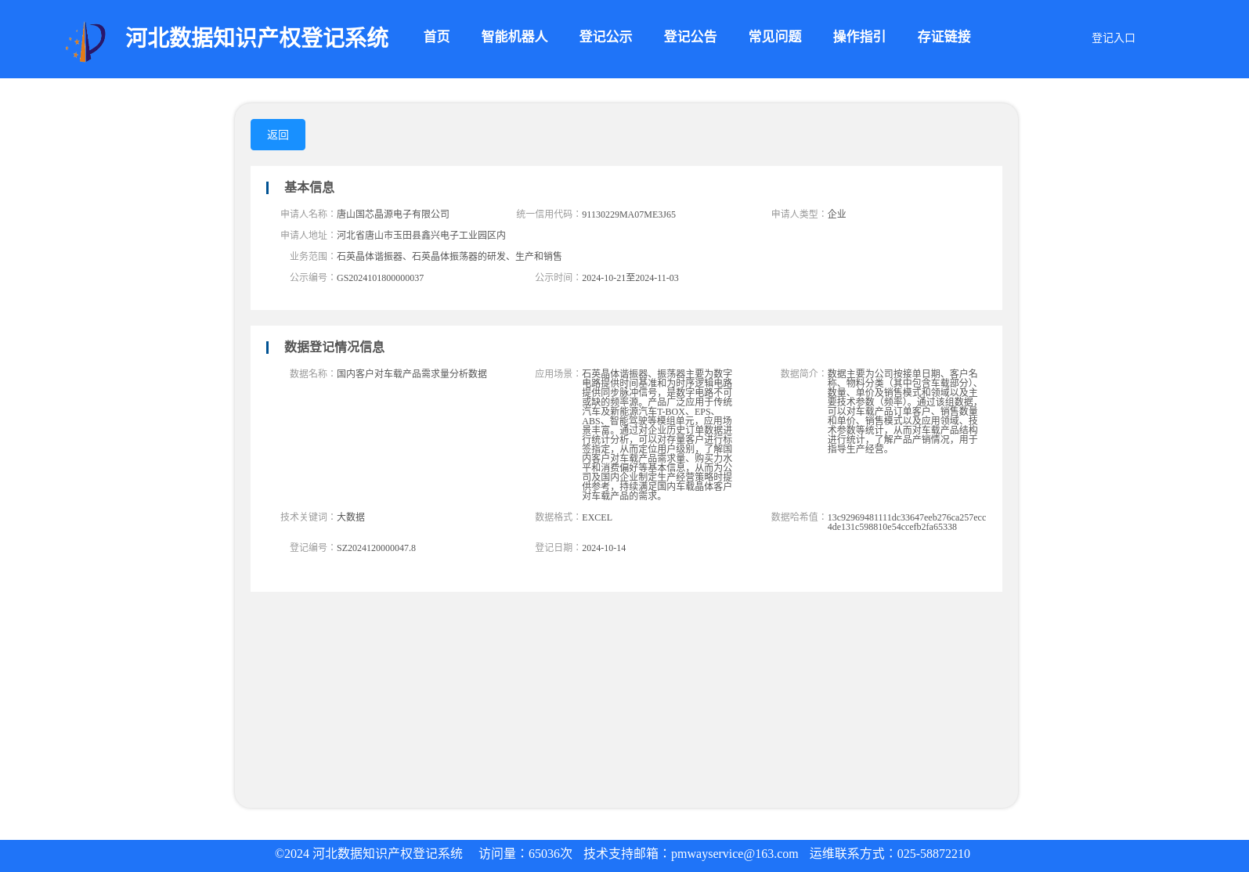Click the footer visit count 65036次

pyautogui.click(x=550, y=854)
